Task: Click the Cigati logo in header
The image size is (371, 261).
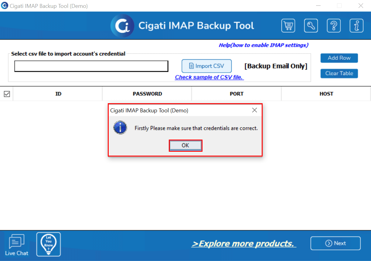Action: [x=122, y=26]
